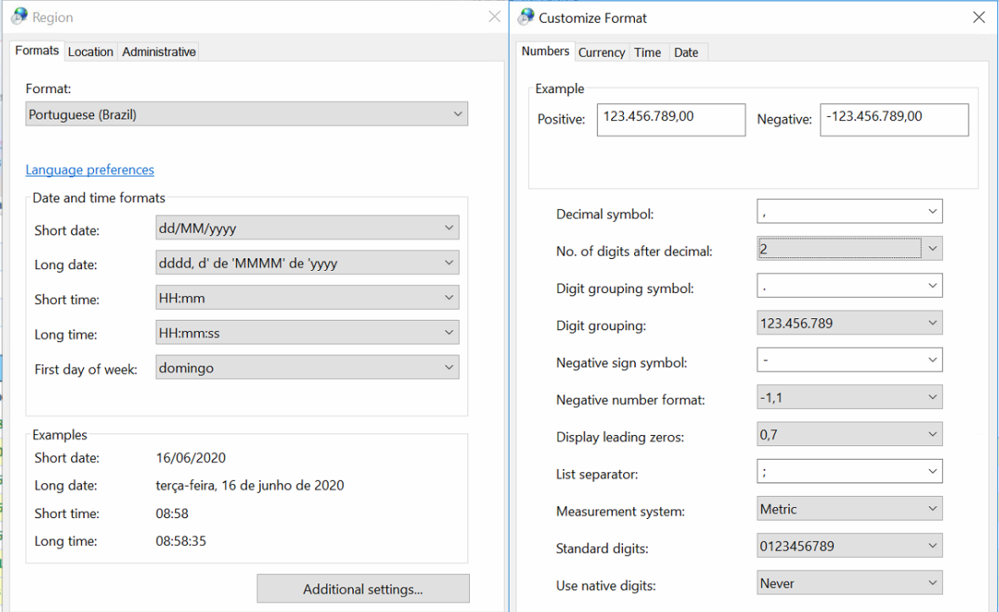Open the Short date format dropdown
999x612 pixels.
(307, 228)
